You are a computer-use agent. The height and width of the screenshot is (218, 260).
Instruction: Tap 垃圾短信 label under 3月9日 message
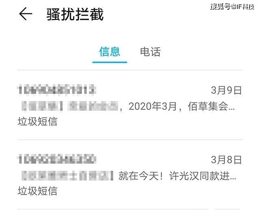click(x=37, y=121)
